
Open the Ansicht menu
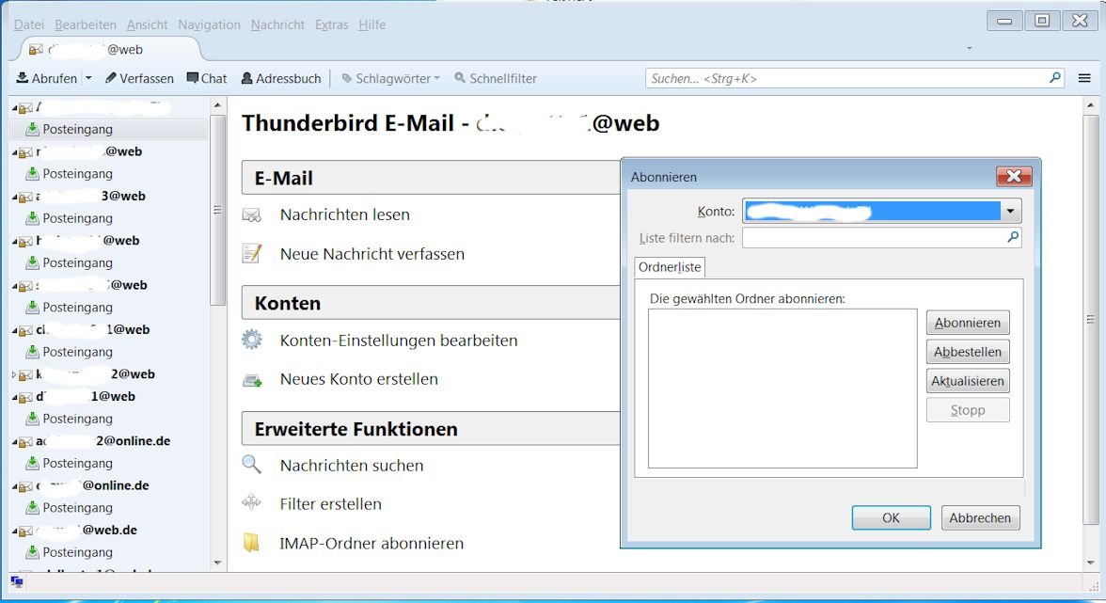click(147, 24)
